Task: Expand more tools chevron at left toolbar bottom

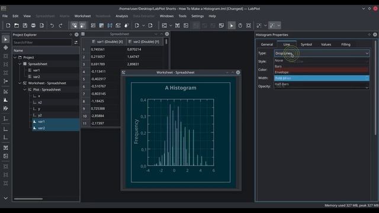Action: [x=5, y=198]
